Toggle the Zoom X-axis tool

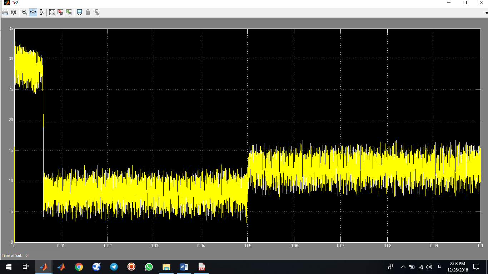point(33,12)
